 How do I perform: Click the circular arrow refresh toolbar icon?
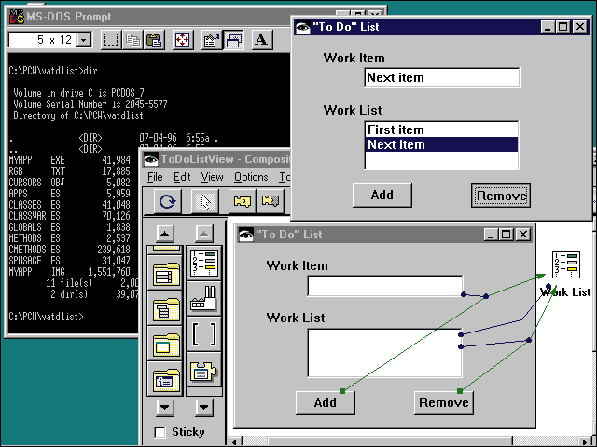pos(168,200)
